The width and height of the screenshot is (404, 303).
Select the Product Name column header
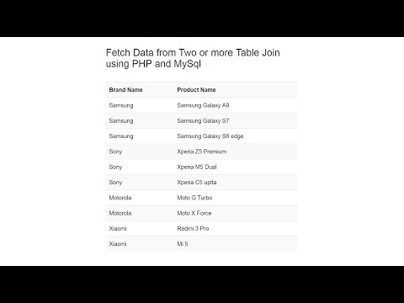point(196,90)
